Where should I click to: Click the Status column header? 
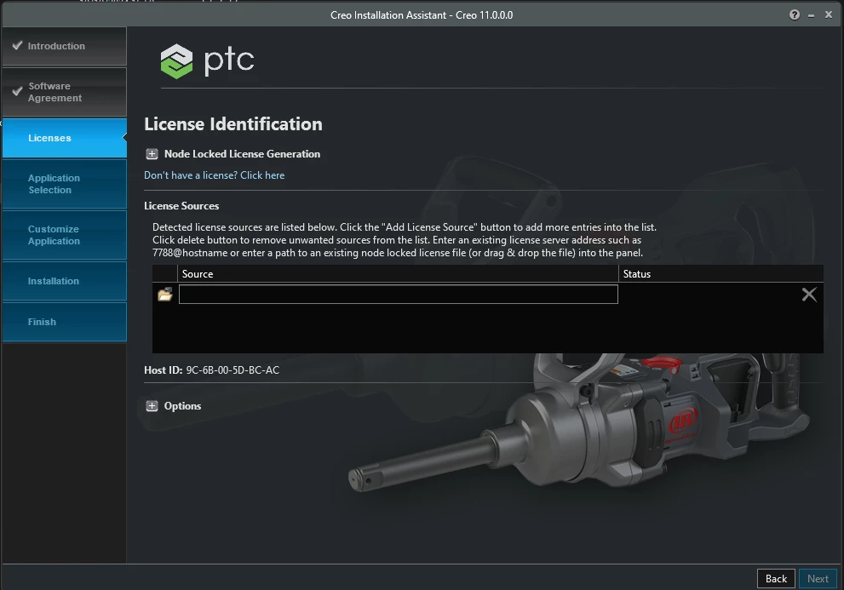click(x=721, y=274)
